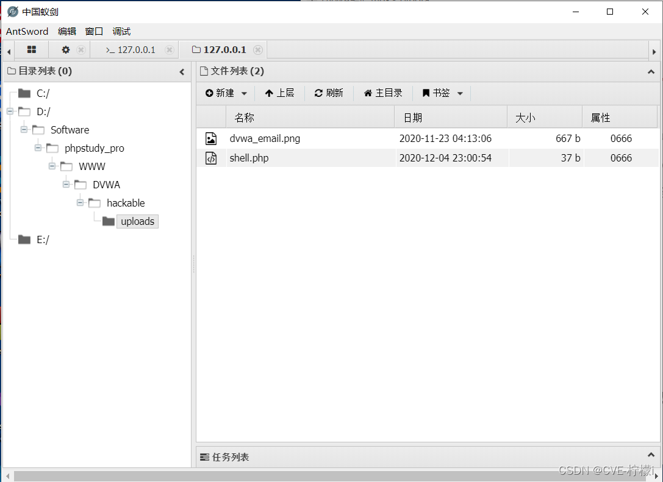
Task: Select the uploads folder
Action: 137,221
